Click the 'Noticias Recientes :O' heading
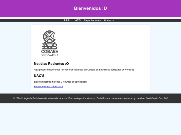 pyautogui.click(x=51, y=64)
